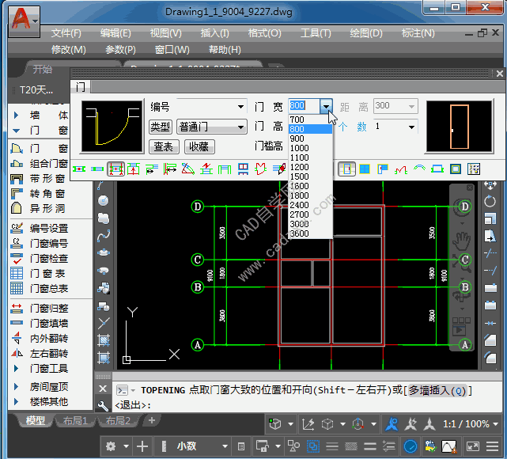Toggle selection cycling in status bar
This screenshot has width=507, height=459.
[313, 446]
